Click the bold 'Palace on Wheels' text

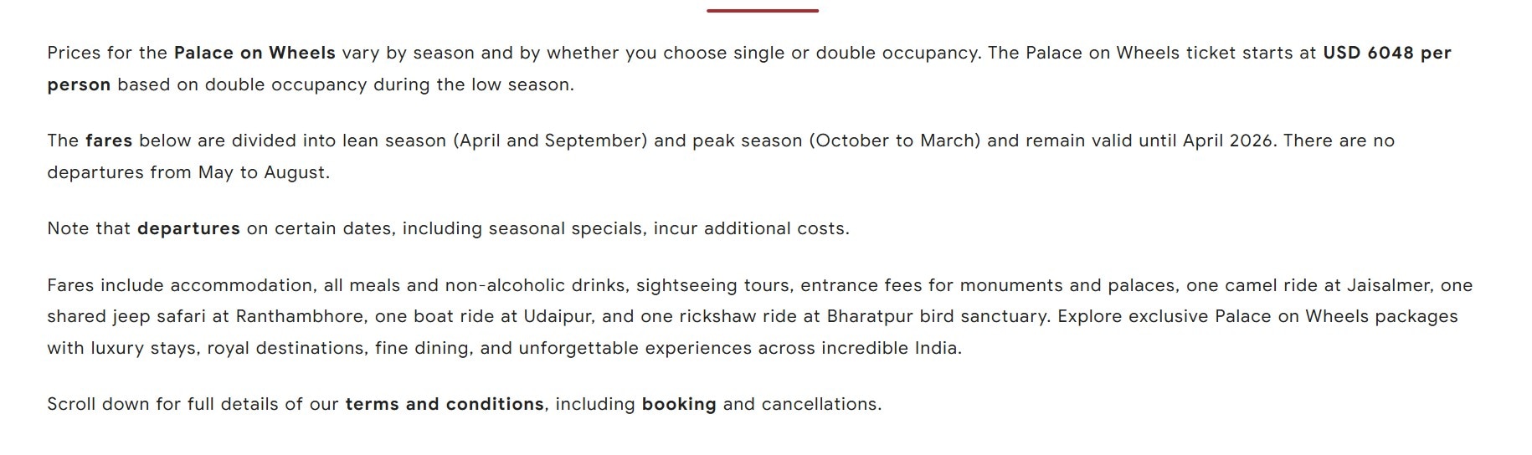[254, 53]
